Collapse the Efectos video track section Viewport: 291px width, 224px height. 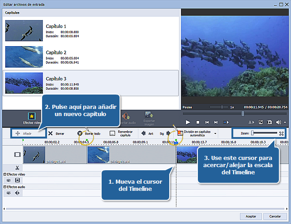click(x=5, y=174)
